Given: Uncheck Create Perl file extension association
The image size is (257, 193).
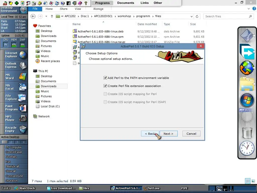Looking at the screenshot, I should click(105, 86).
